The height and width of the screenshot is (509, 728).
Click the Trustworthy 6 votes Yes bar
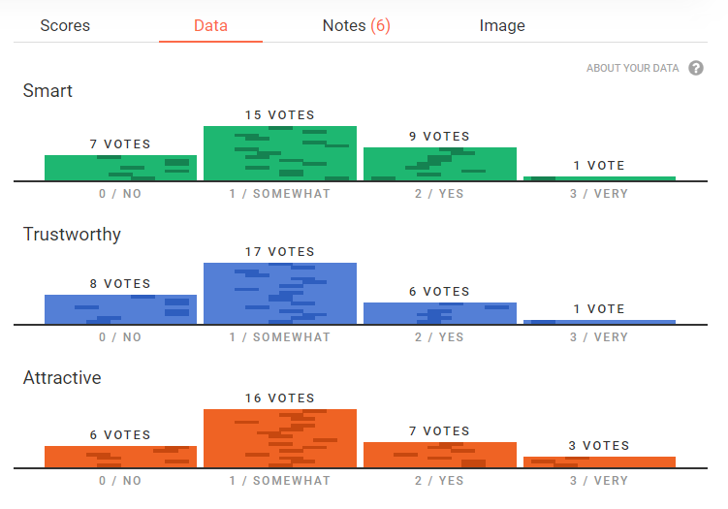[x=439, y=313]
